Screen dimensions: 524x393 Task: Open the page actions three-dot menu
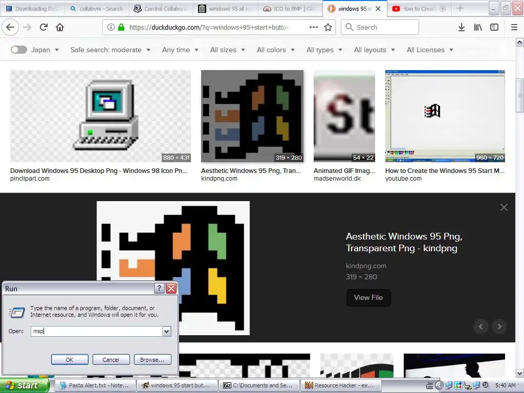(x=314, y=27)
